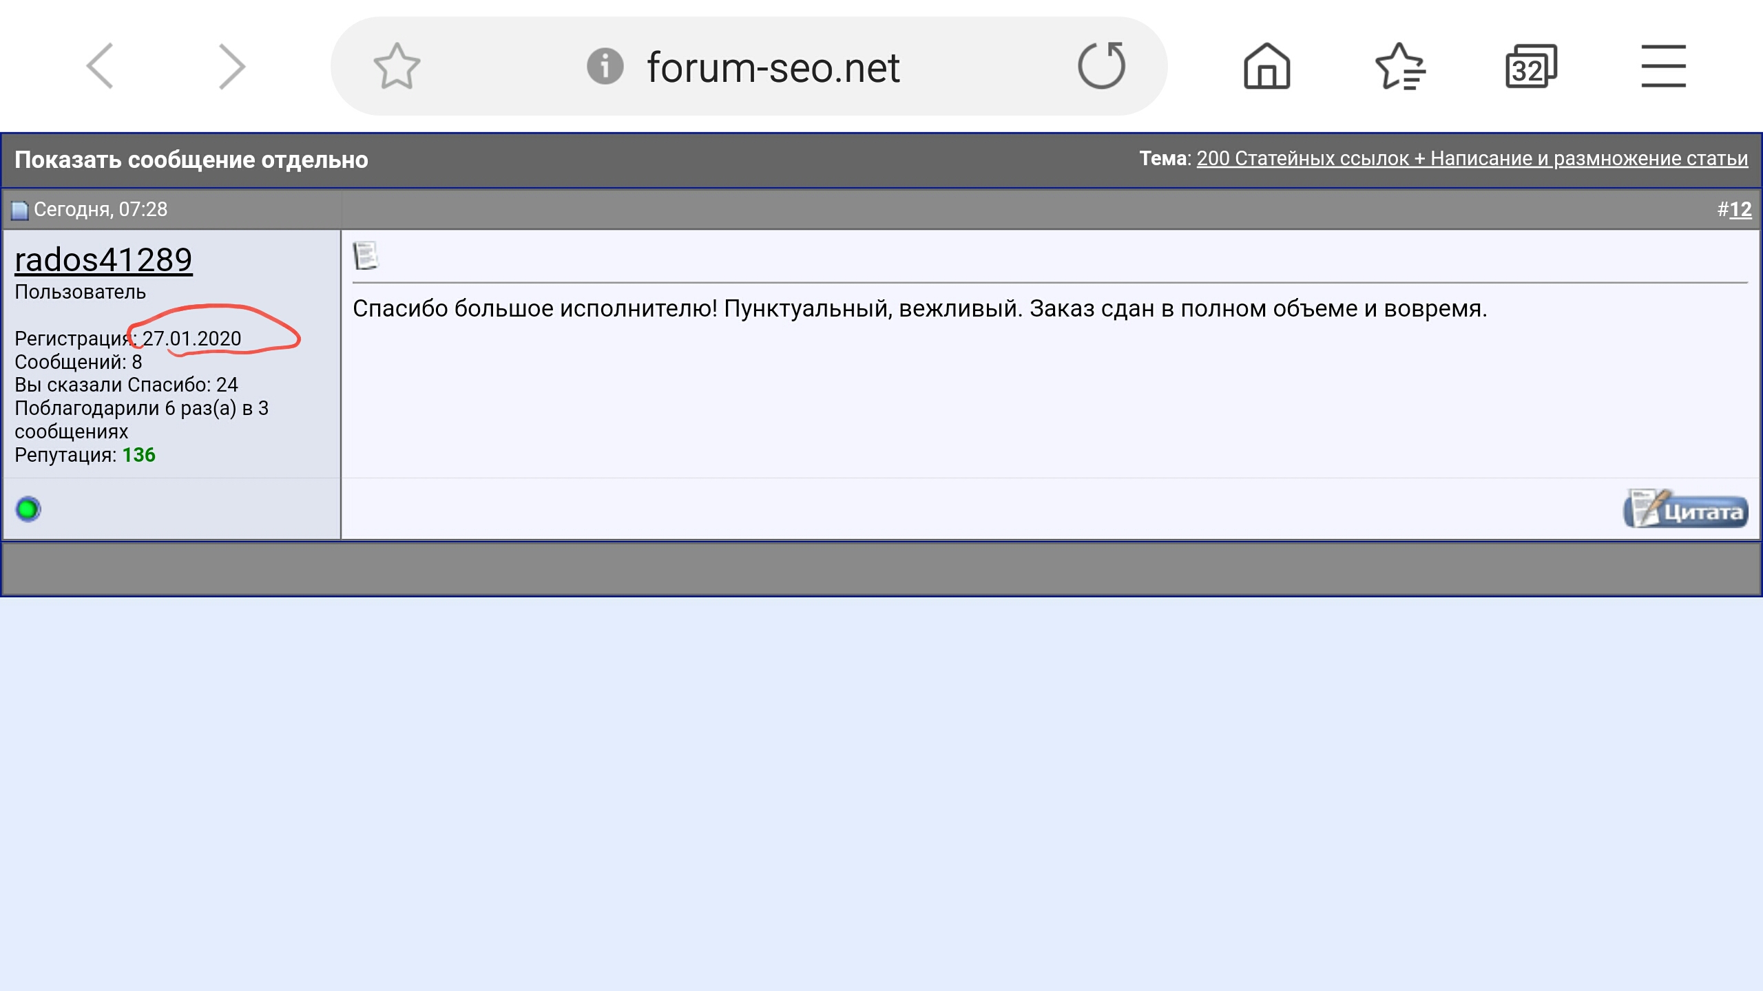Open thread link '200 Статейных ссылок'
This screenshot has width=1763, height=991.
pos(1472,159)
